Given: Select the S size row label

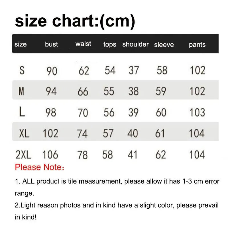Looking at the screenshot, I should [x=22, y=70].
